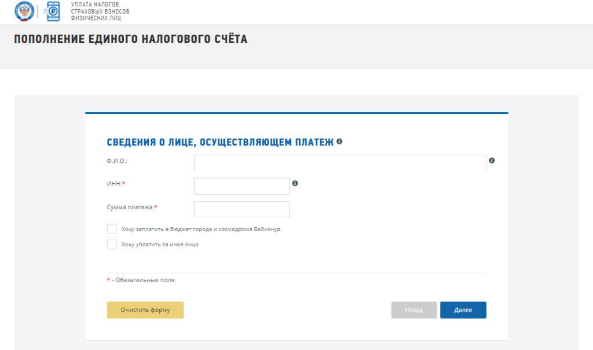The width and height of the screenshot is (593, 350).
Task: Focus the Ф.И.О. text field
Action: tap(339, 163)
